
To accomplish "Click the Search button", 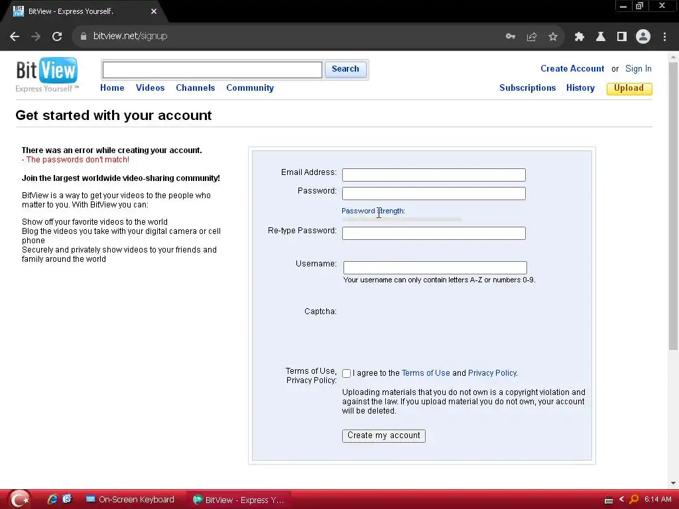I will click(x=345, y=69).
